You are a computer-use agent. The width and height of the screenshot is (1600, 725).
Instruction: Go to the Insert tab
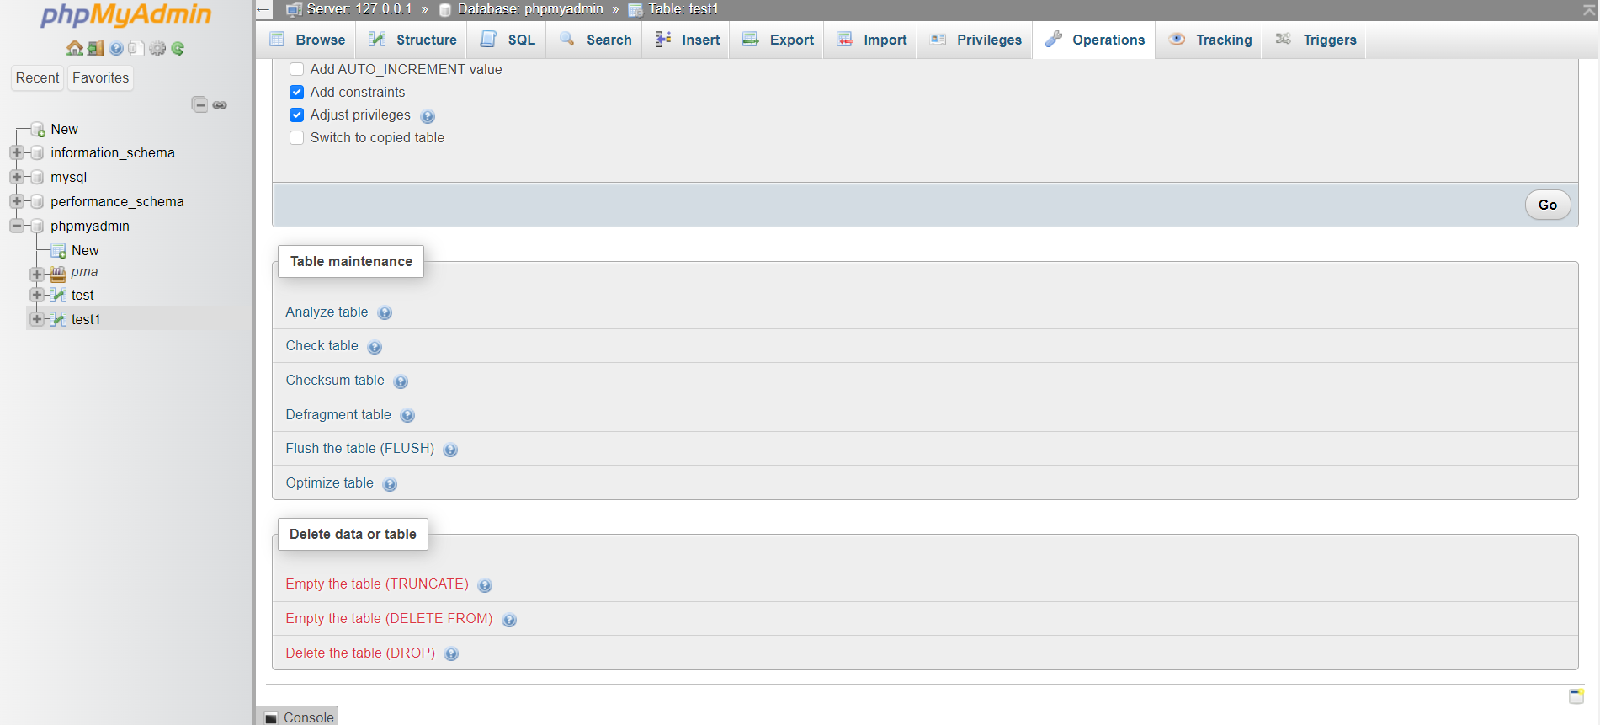[687, 40]
